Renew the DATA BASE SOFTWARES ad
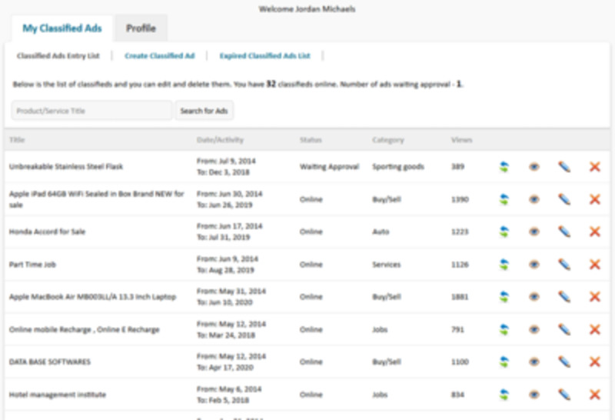615x420 pixels. [x=504, y=362]
